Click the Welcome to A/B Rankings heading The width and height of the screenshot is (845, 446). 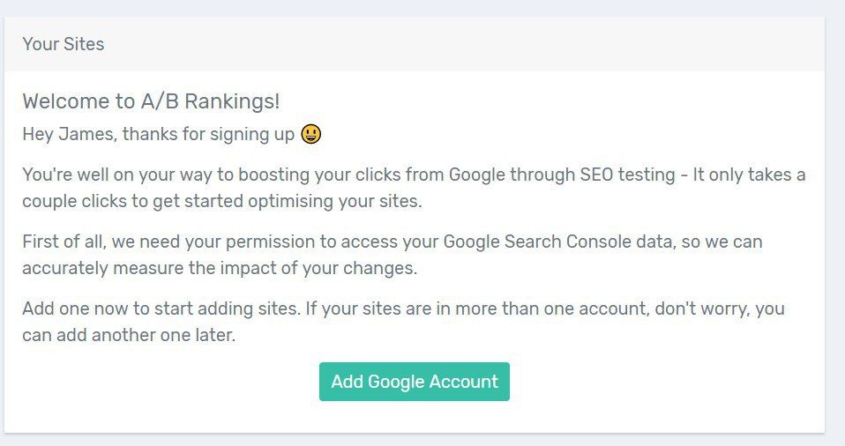tap(151, 101)
